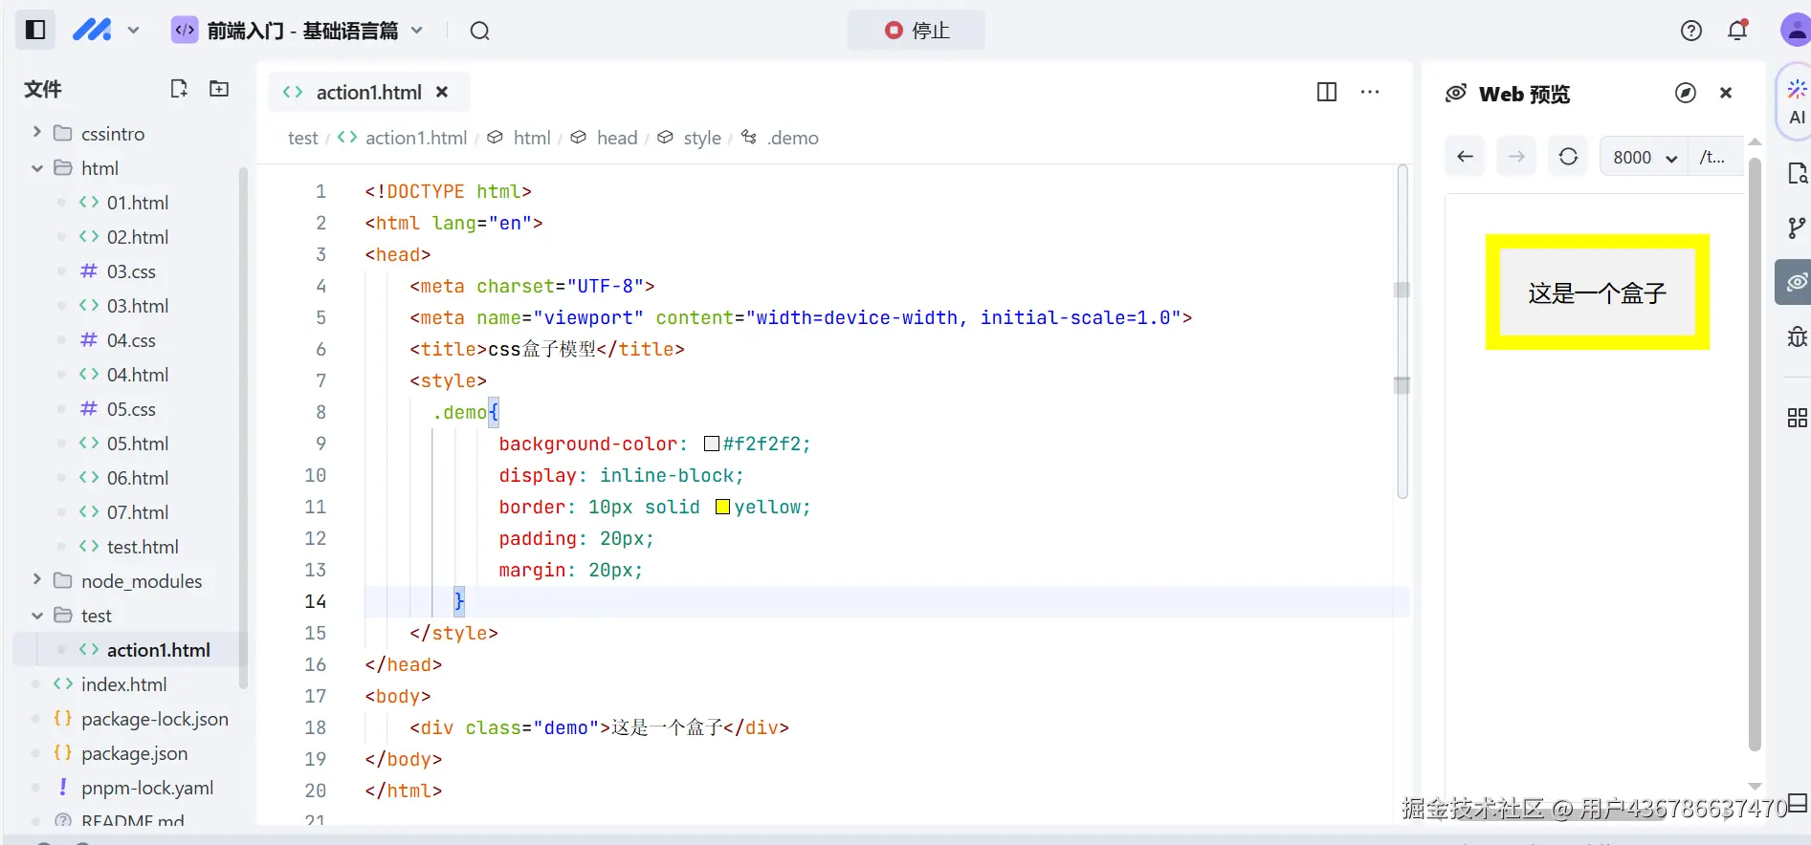The image size is (1811, 845).
Task: Open 05.css stylesheet
Action: point(131,409)
